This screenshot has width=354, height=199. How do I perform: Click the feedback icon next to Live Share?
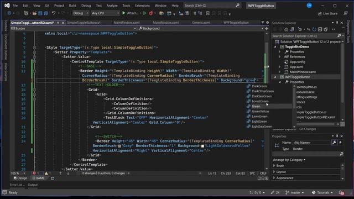pyautogui.click(x=346, y=13)
